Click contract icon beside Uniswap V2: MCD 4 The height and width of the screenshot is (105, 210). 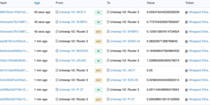pos(57,12)
